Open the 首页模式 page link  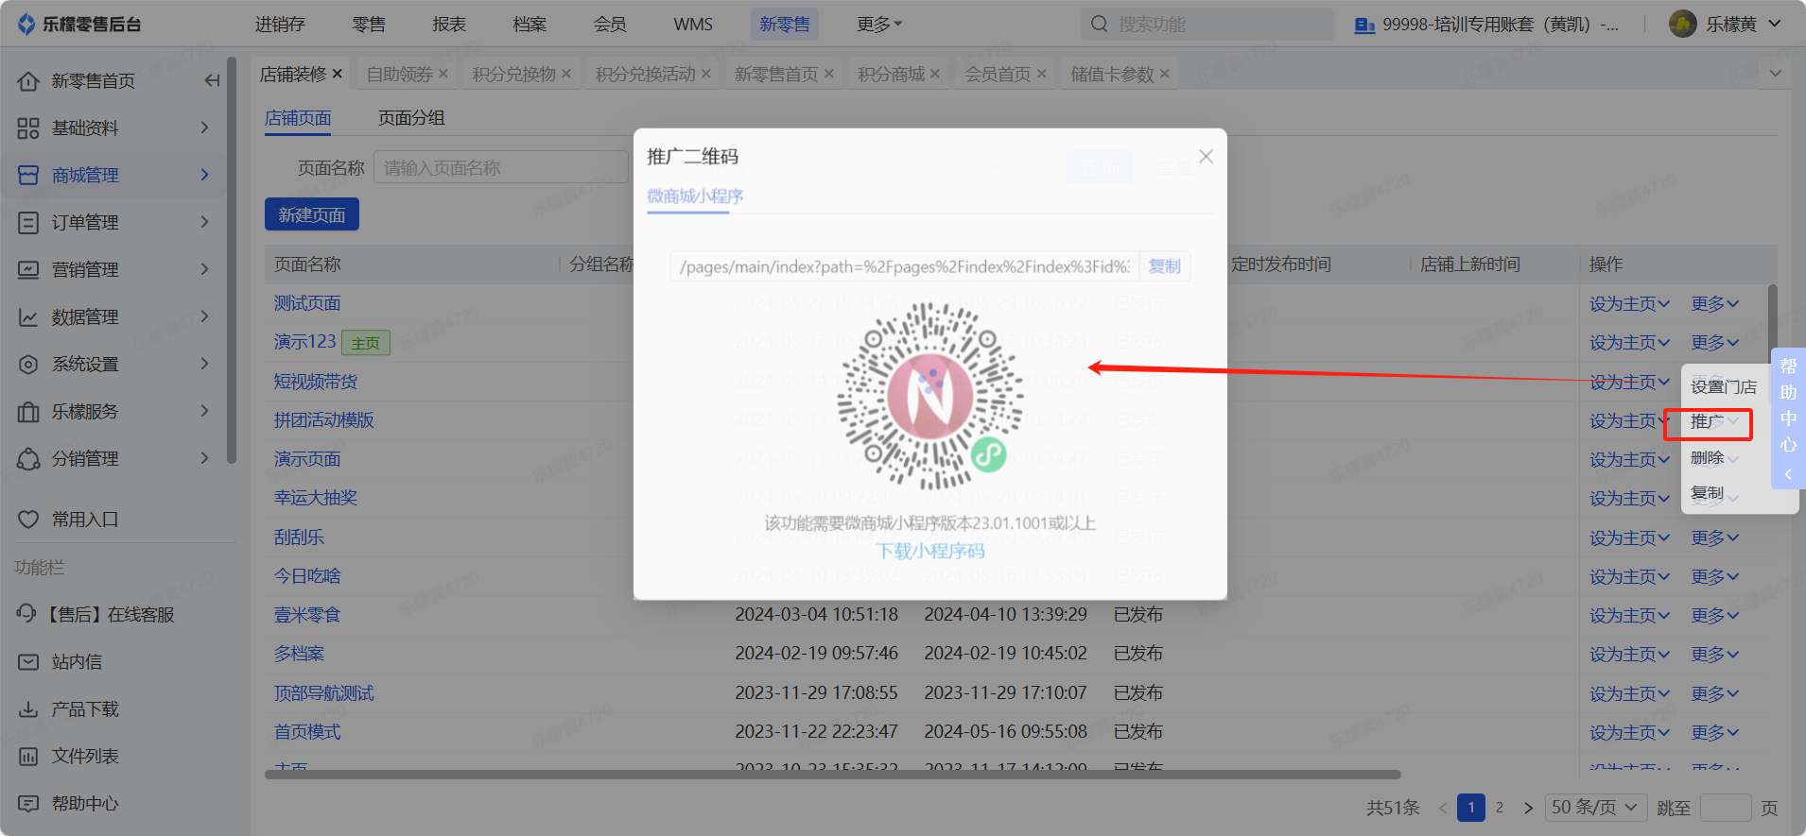coord(307,732)
